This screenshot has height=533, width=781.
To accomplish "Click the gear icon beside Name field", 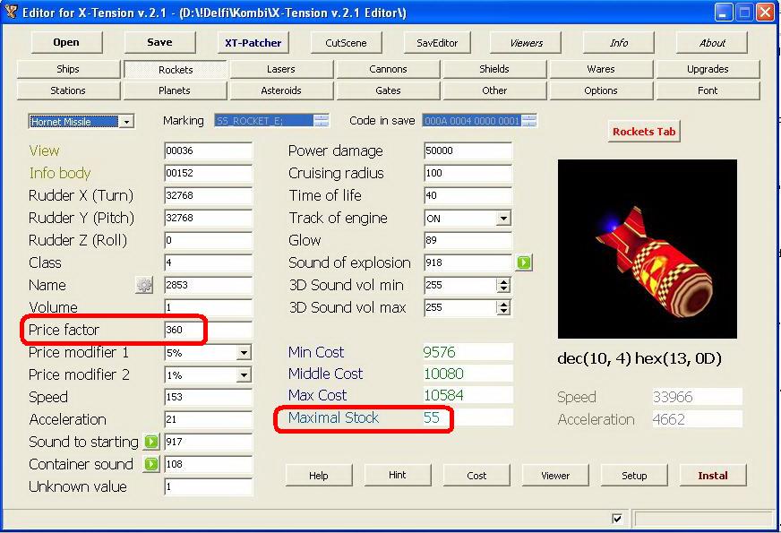I will [x=144, y=285].
